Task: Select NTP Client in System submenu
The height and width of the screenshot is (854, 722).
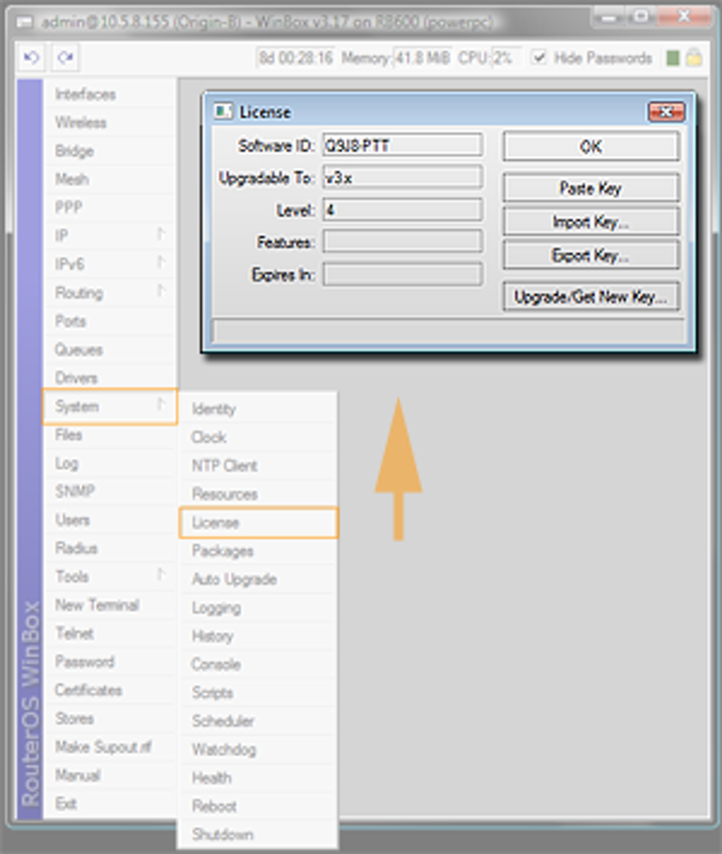Action: click(x=259, y=466)
